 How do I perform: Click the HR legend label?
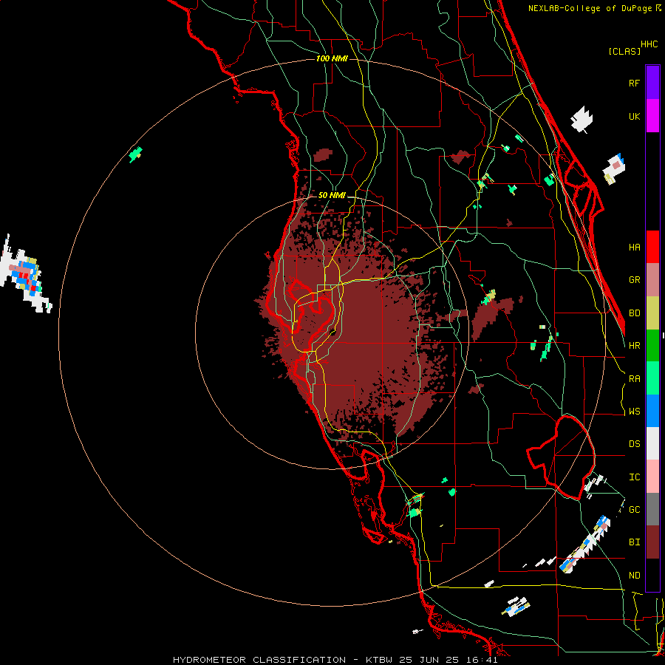(x=634, y=346)
